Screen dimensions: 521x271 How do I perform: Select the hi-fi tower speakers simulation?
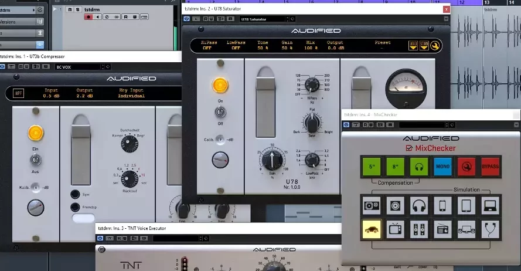point(418,229)
